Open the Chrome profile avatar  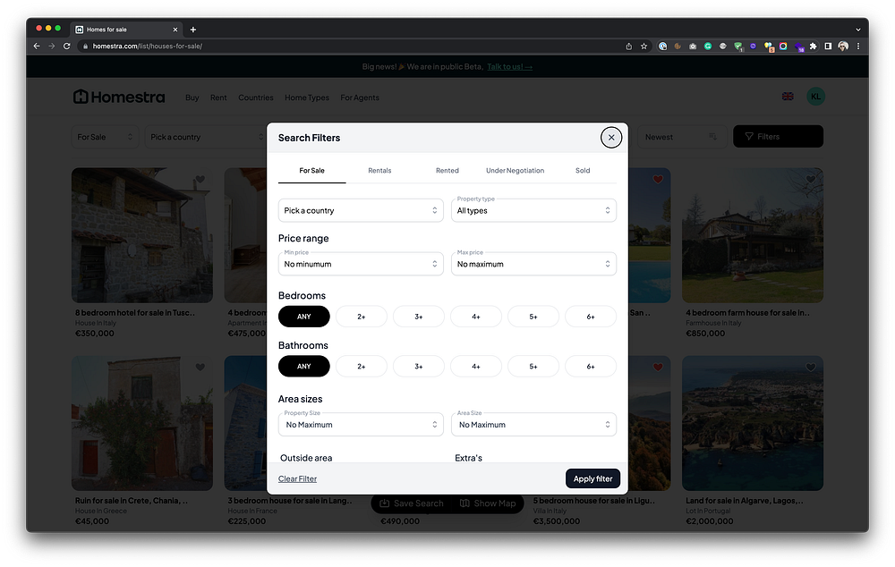843,47
